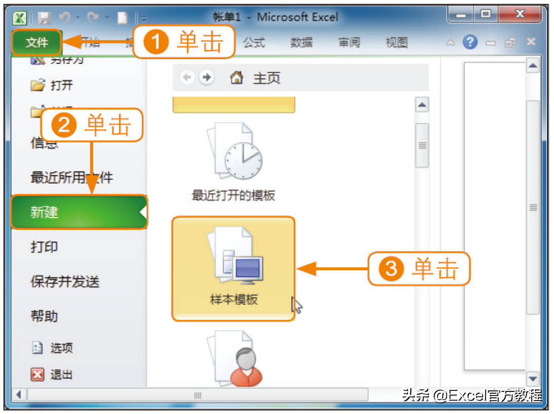
Task: Click the Excel application icon in title bar
Action: click(x=20, y=18)
